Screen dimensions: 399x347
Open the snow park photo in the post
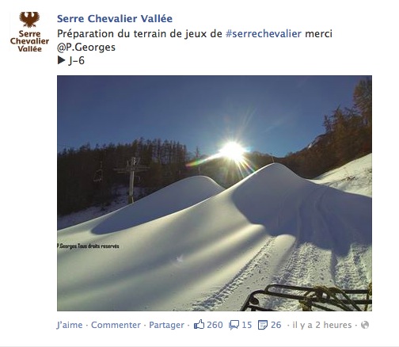tap(215, 193)
